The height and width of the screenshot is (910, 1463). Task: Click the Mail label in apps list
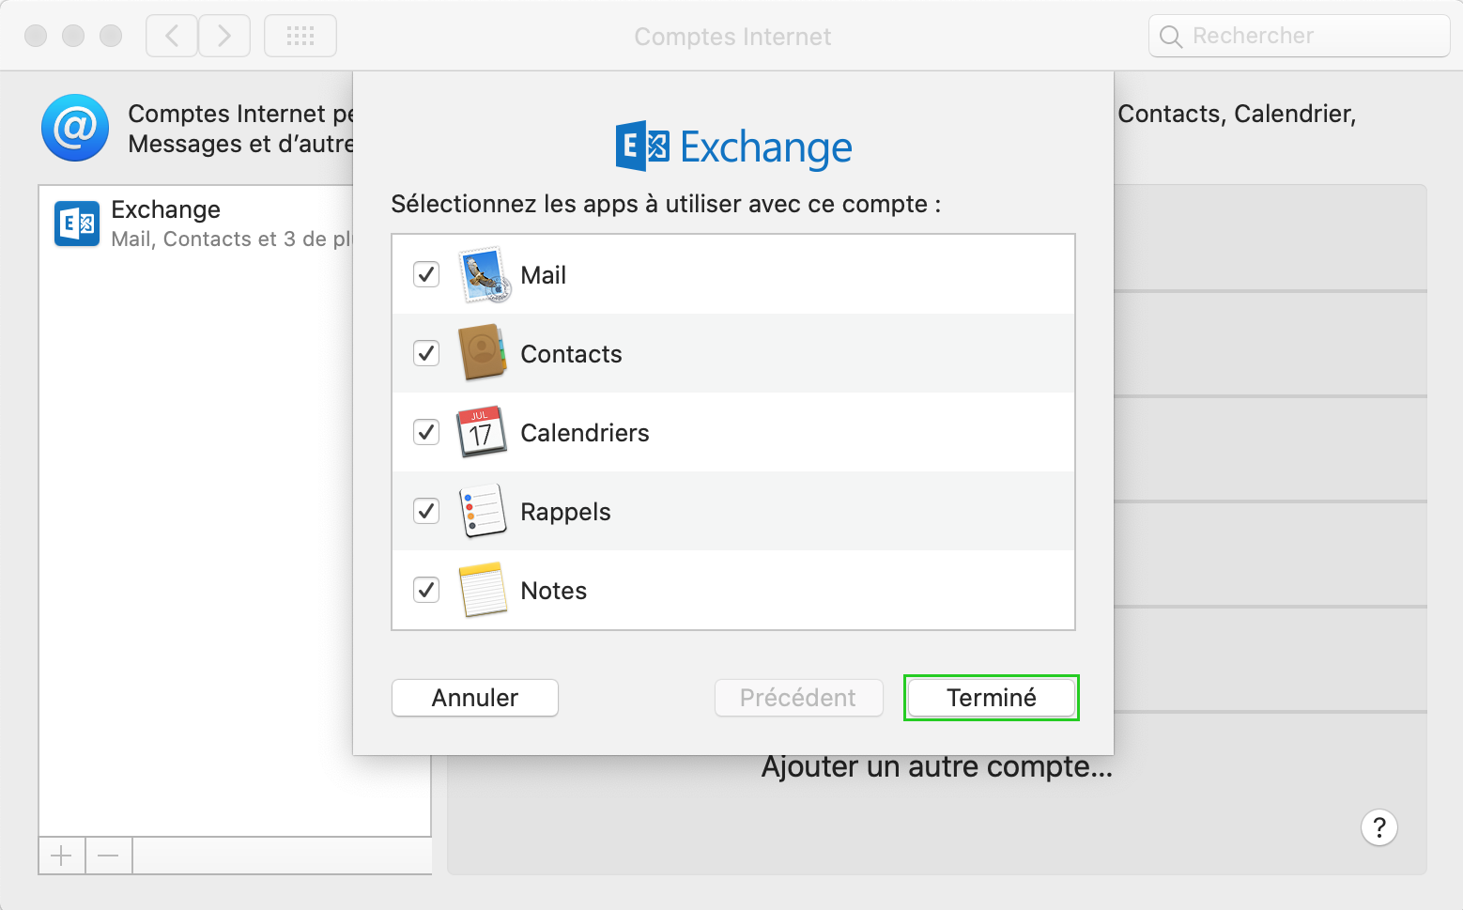pyautogui.click(x=544, y=275)
